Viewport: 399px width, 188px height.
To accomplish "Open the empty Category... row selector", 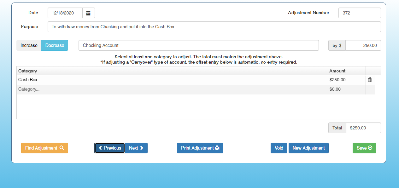I will pos(172,89).
